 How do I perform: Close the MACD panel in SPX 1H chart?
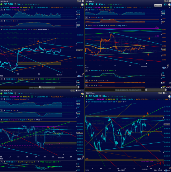click(x=1, y=162)
